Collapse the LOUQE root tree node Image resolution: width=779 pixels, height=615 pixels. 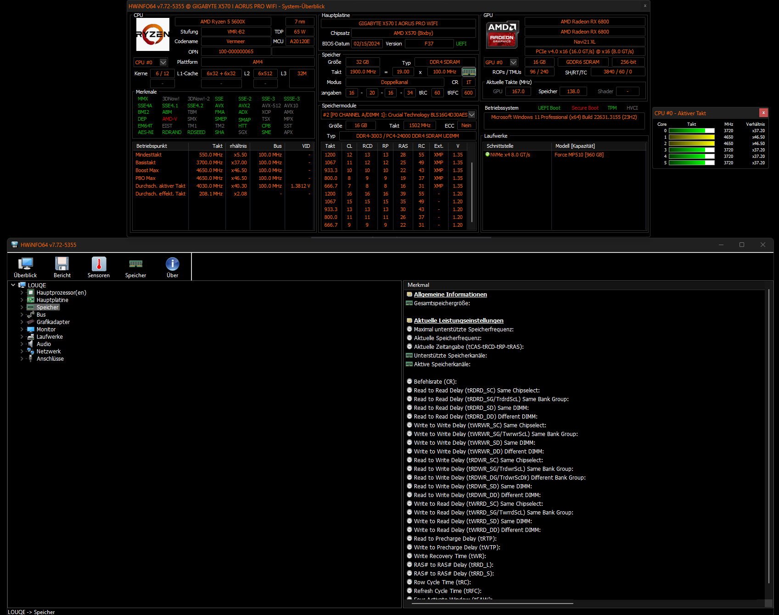[x=13, y=285]
